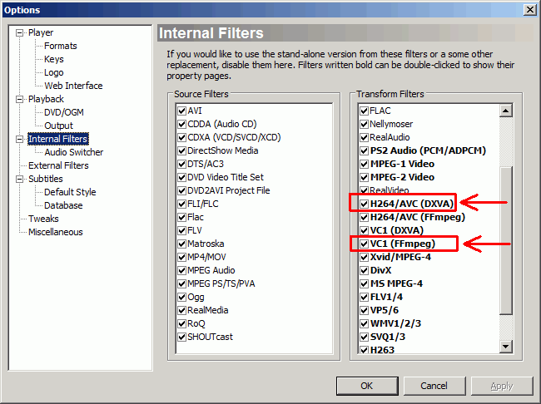This screenshot has width=541, height=404.
Task: Toggle the DVD Video Title Set checkbox
Action: click(x=181, y=178)
